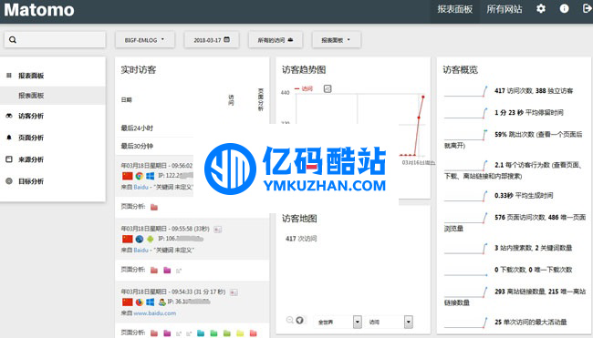
Task: Click the Windows icon in 09:56:02 visit
Action: (x=151, y=176)
